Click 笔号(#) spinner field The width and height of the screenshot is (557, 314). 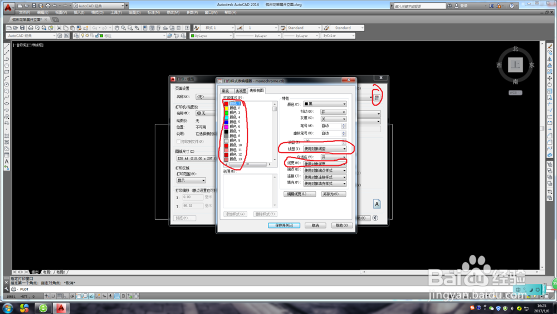click(x=333, y=126)
